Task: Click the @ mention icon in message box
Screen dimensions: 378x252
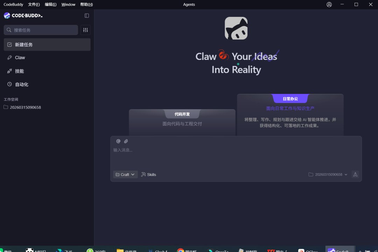Action: [118, 141]
